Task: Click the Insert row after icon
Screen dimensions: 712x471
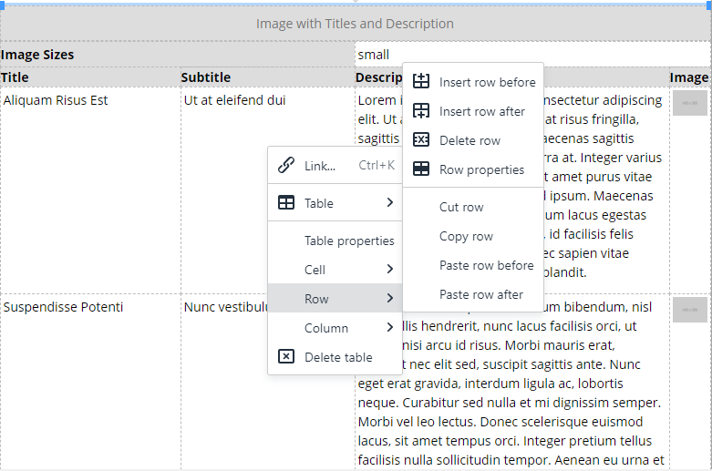Action: click(421, 111)
